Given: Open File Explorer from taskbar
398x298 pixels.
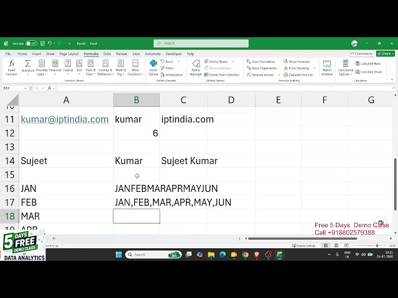Looking at the screenshot, I should 211,255.
